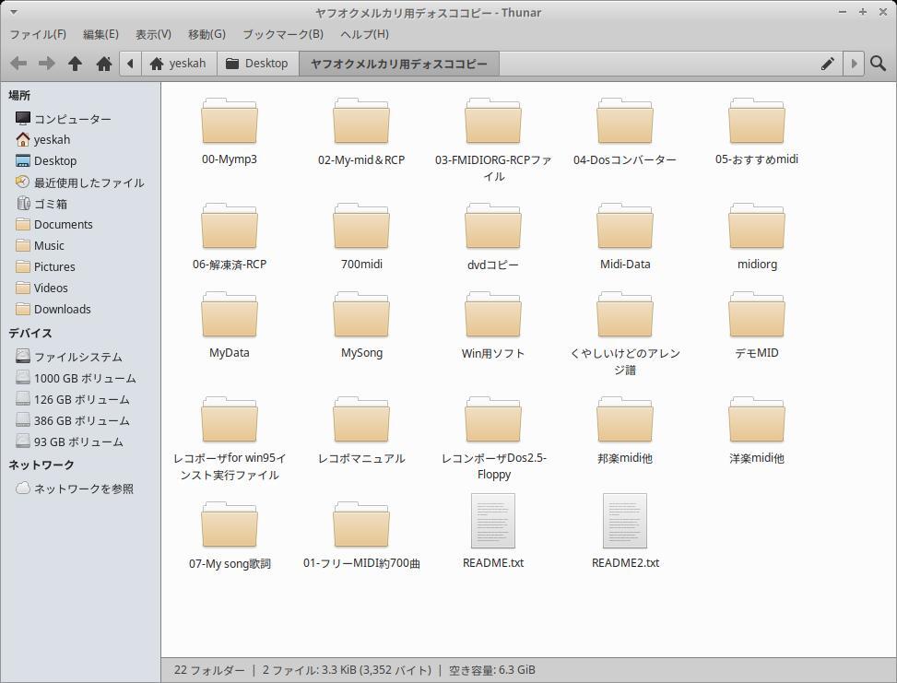Viewport: 897px width, 683px height.
Task: Open the 表示(V) menu
Action: tap(153, 34)
